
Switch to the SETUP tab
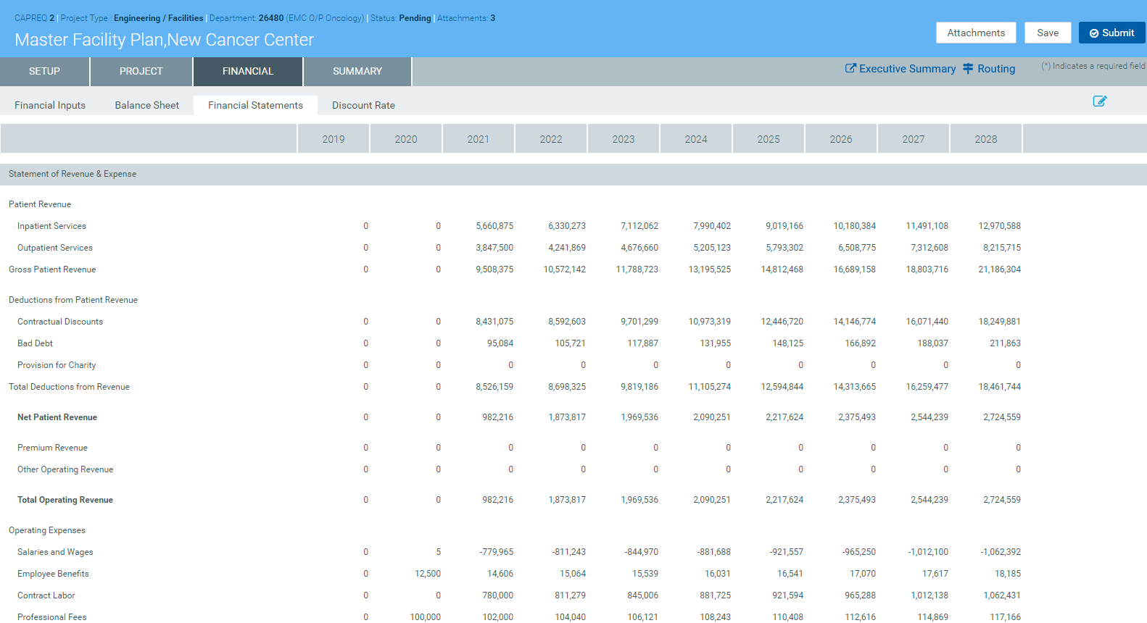tap(44, 72)
